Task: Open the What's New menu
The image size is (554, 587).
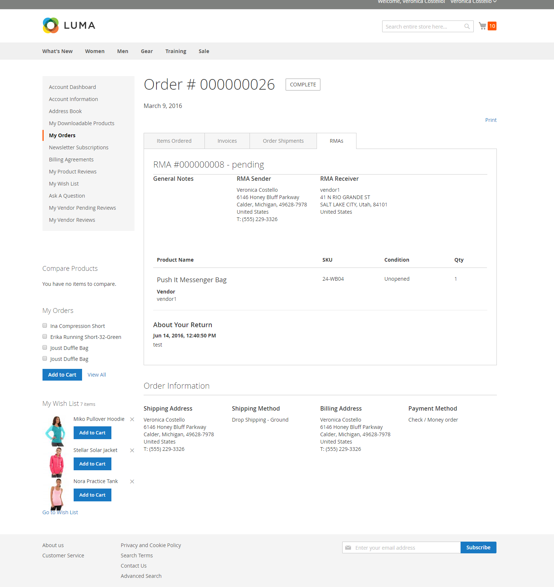Action: pyautogui.click(x=58, y=51)
